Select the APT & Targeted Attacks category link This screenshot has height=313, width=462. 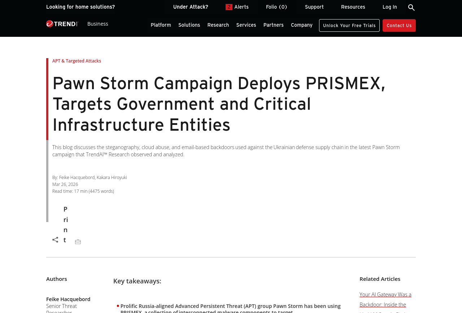(x=77, y=61)
